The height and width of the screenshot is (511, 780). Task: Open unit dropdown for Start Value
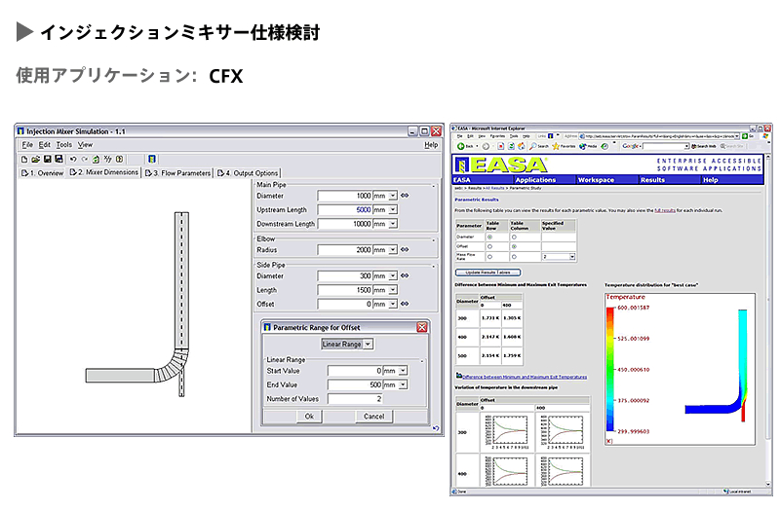tap(403, 371)
